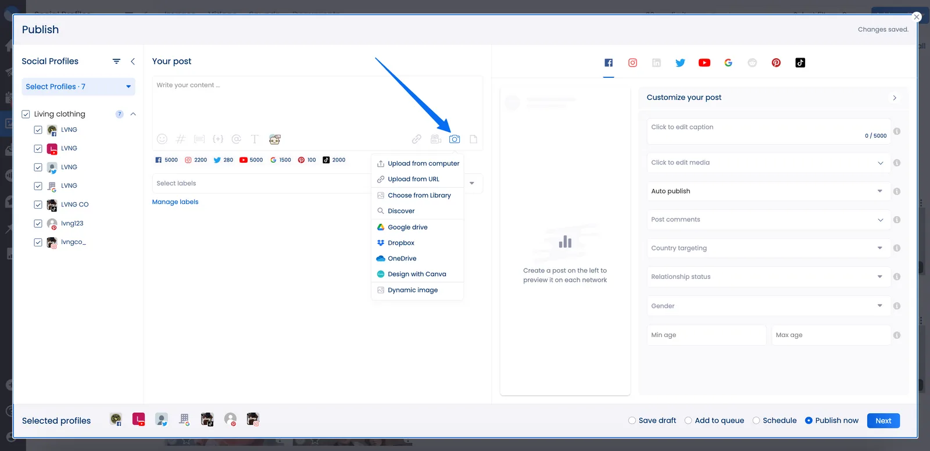Switch preview to TikTok tab icon
The image size is (930, 451).
pos(800,63)
